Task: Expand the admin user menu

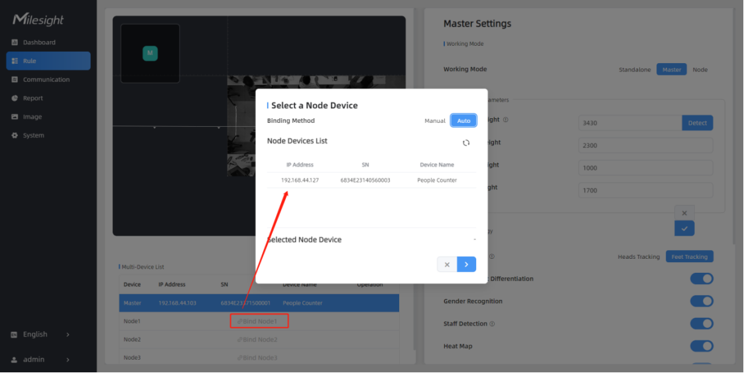Action: click(x=40, y=360)
